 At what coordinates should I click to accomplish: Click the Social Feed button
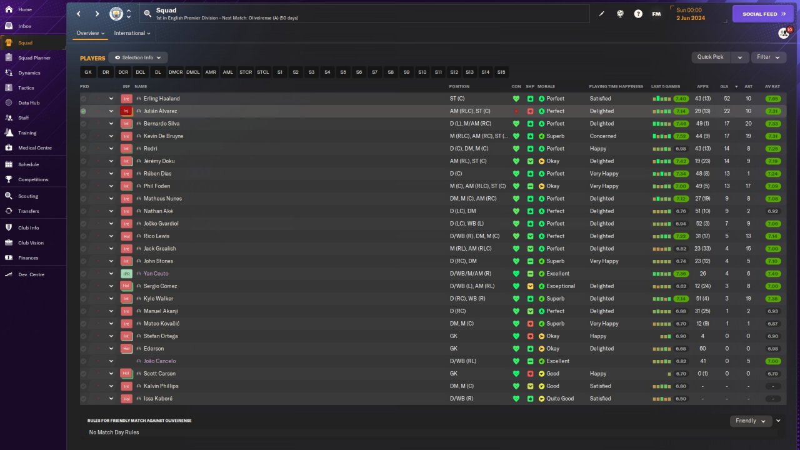click(x=763, y=14)
